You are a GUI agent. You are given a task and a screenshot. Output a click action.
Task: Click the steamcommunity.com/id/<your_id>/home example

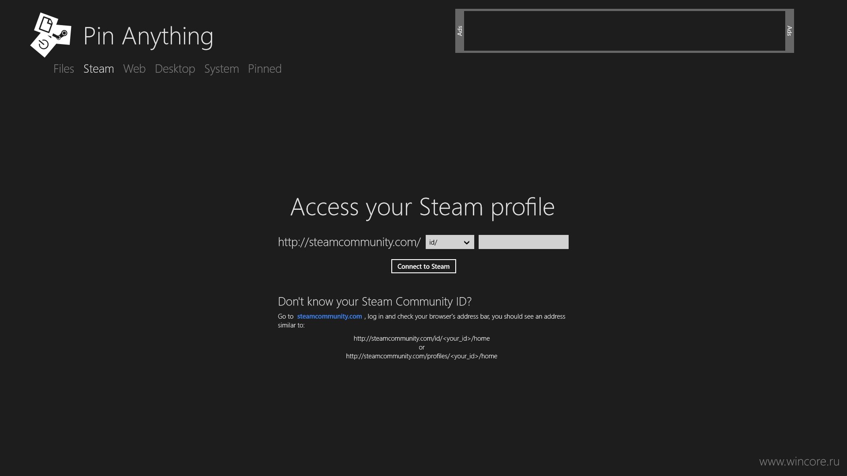pos(422,338)
